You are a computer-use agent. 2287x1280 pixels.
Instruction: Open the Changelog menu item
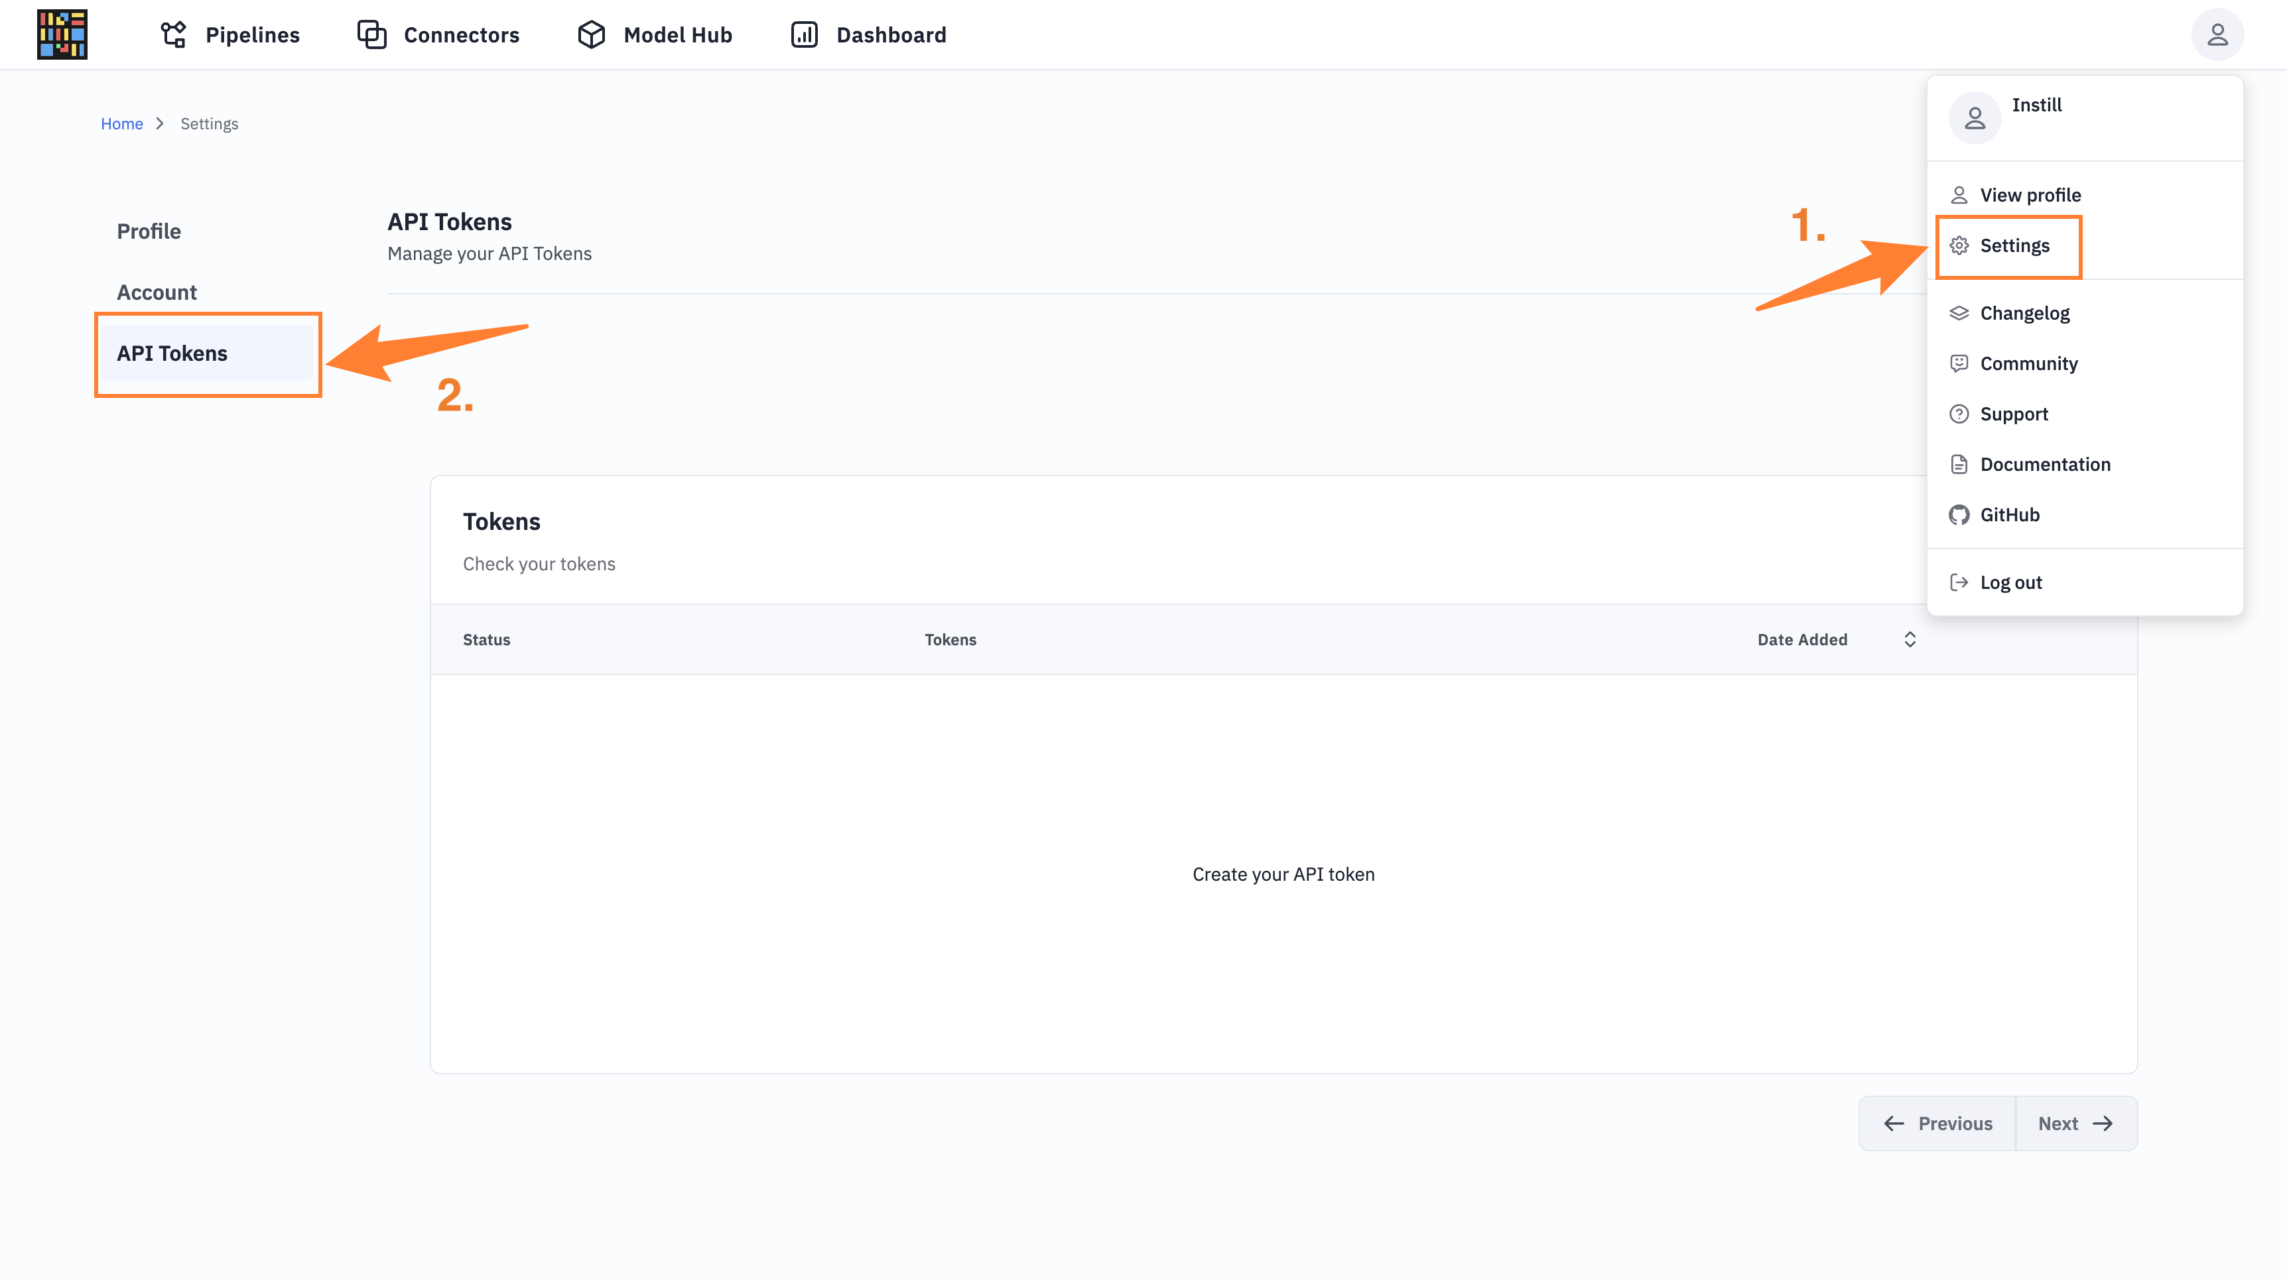[x=2024, y=313]
